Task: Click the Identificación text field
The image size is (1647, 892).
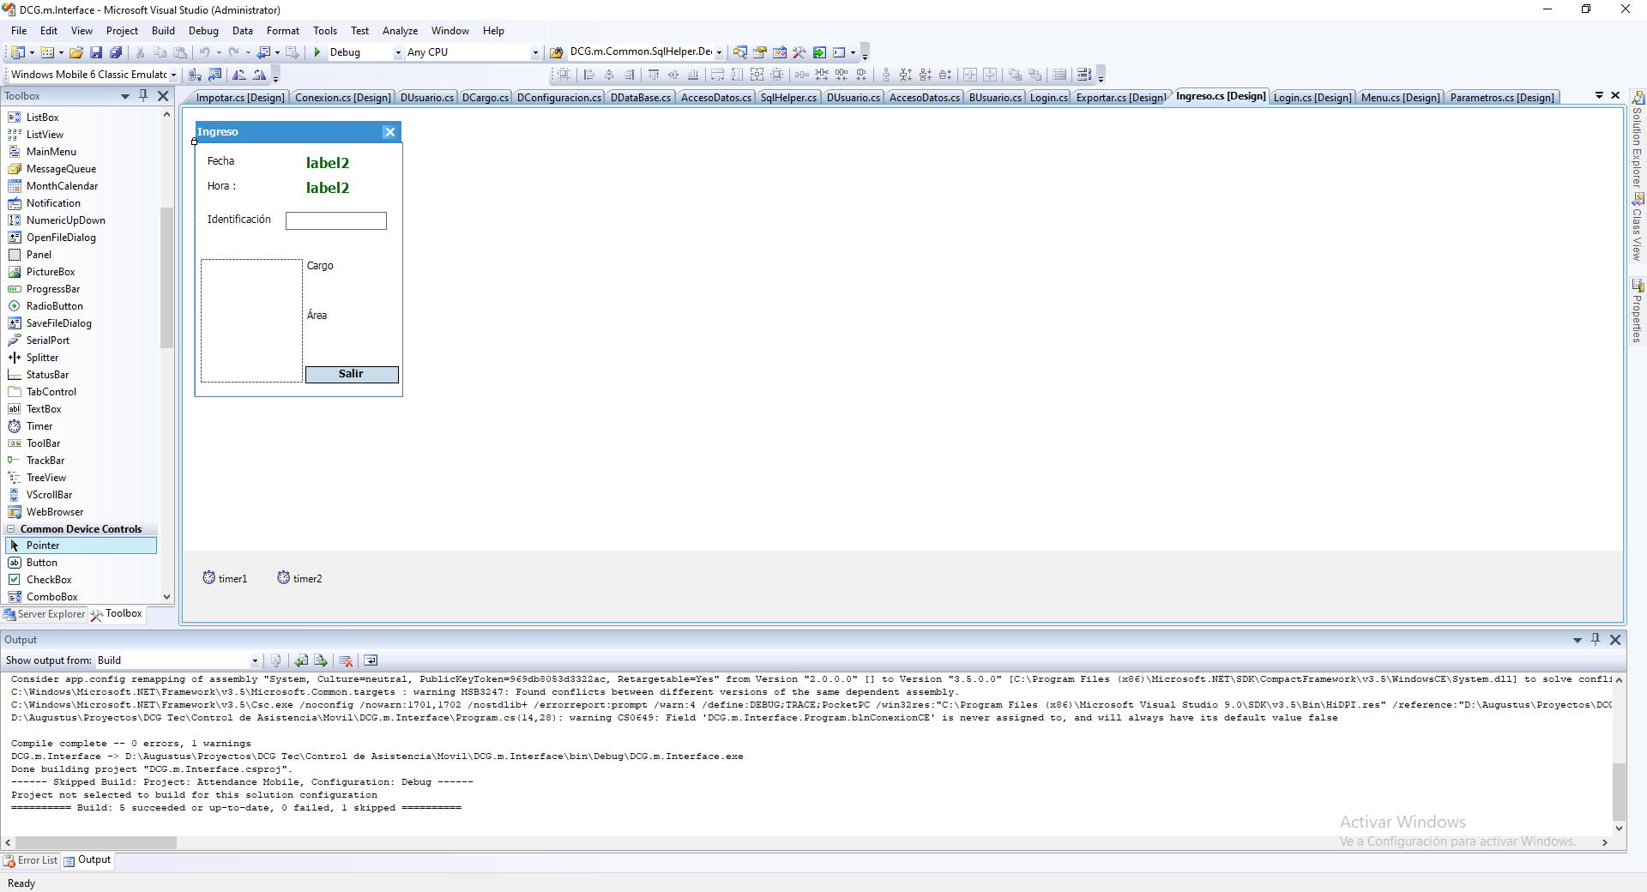Action: (x=336, y=221)
